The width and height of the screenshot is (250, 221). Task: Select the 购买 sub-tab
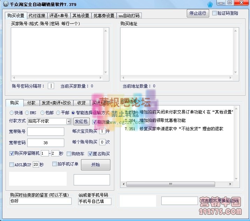coord(15,103)
